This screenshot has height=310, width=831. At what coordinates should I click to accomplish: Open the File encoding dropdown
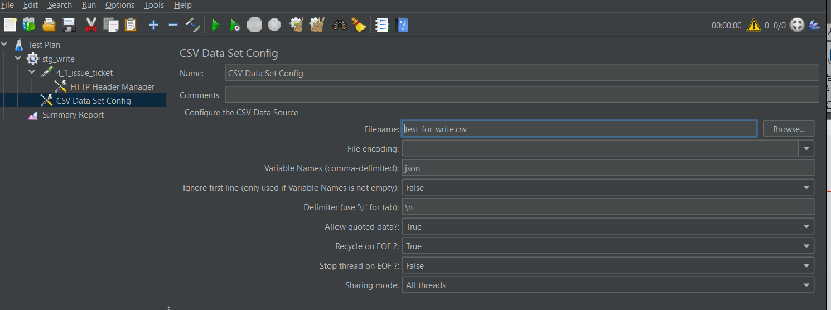coord(806,148)
